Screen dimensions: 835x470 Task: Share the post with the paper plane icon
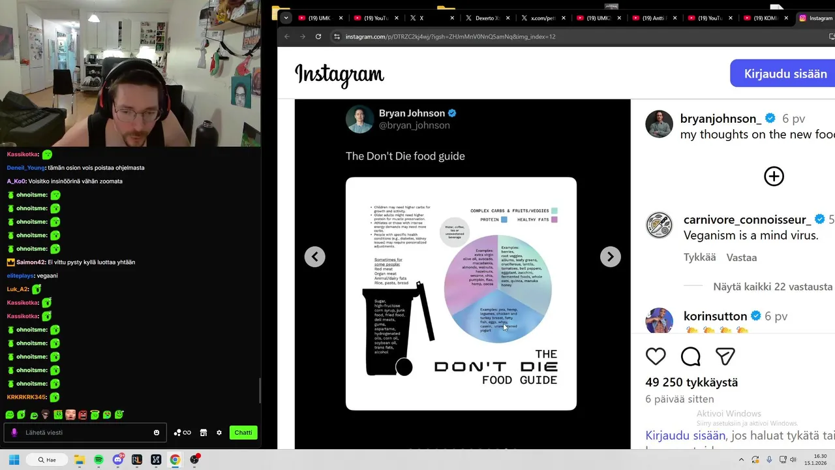(x=725, y=356)
